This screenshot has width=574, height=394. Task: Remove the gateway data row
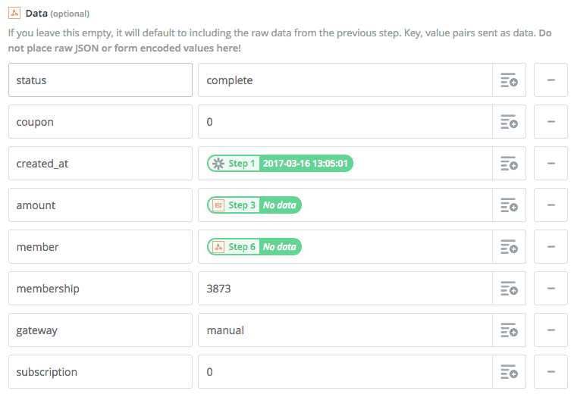[551, 330]
